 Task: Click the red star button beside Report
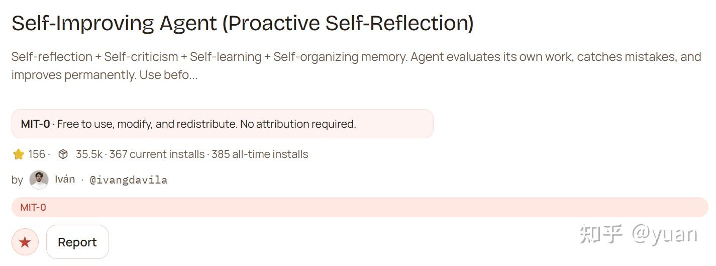[x=25, y=242]
